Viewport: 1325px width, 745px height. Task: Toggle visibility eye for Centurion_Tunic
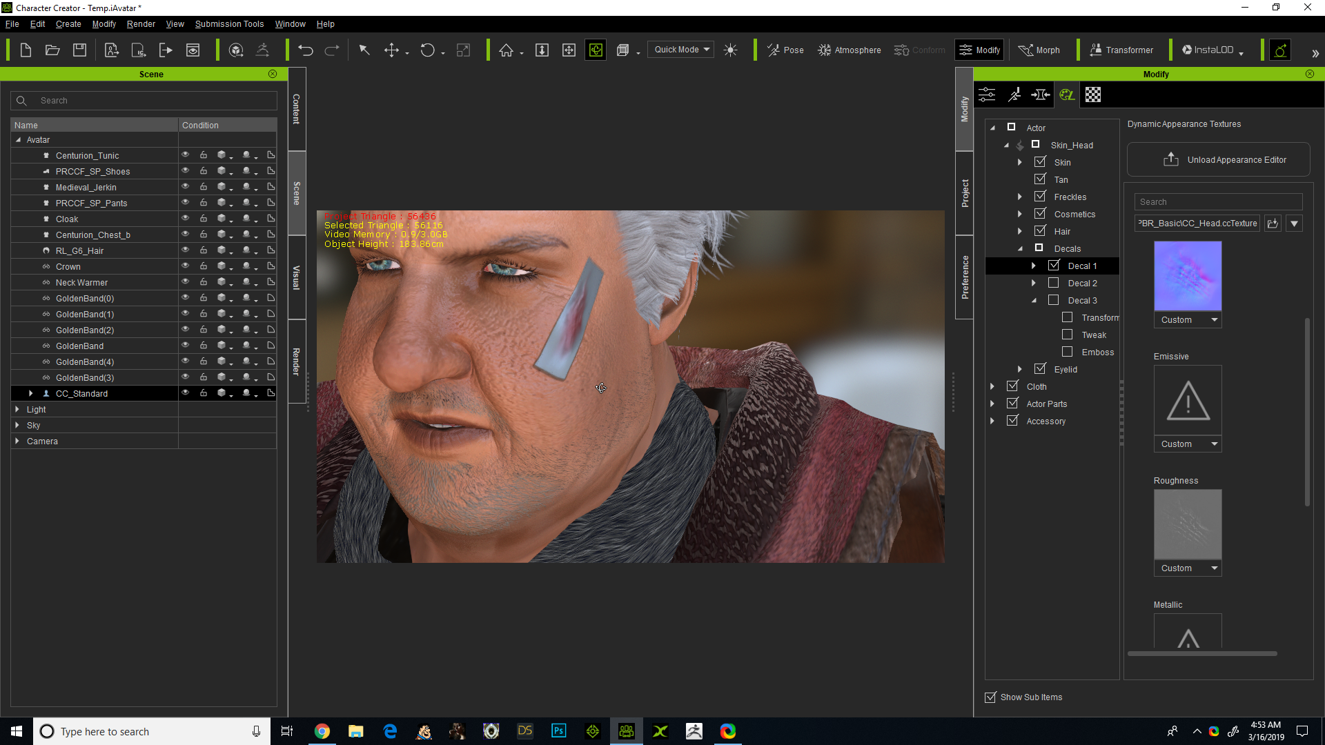[x=185, y=155]
